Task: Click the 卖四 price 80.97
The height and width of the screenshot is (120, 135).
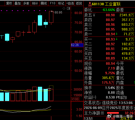Action: tap(110, 20)
